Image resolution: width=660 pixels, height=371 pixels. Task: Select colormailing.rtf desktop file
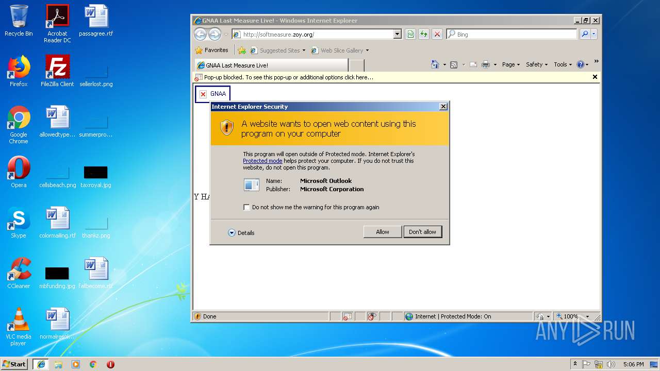click(57, 223)
